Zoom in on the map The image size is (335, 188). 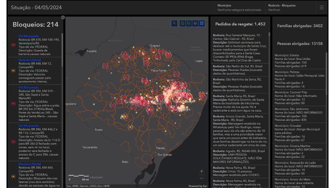pos(202,171)
